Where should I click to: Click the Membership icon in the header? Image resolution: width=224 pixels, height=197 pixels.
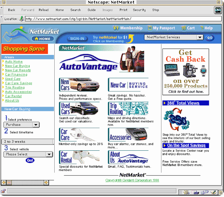(116, 28)
